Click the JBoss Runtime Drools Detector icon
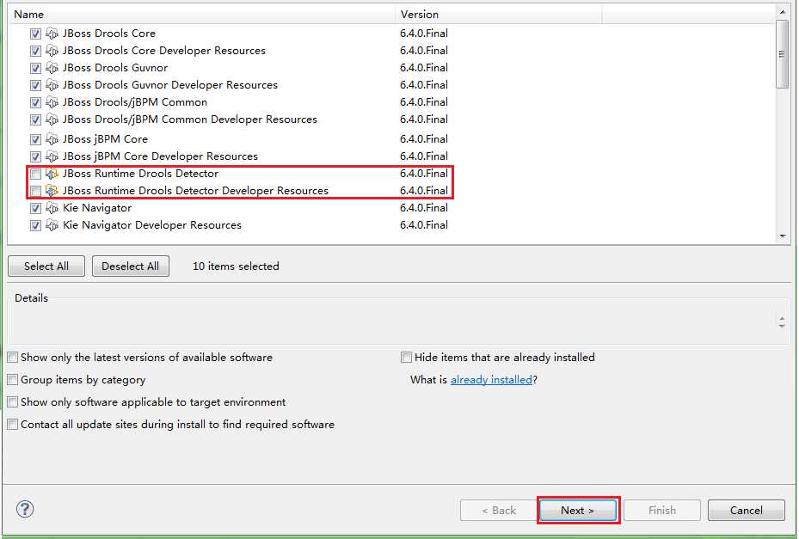The height and width of the screenshot is (539, 799). (52, 174)
